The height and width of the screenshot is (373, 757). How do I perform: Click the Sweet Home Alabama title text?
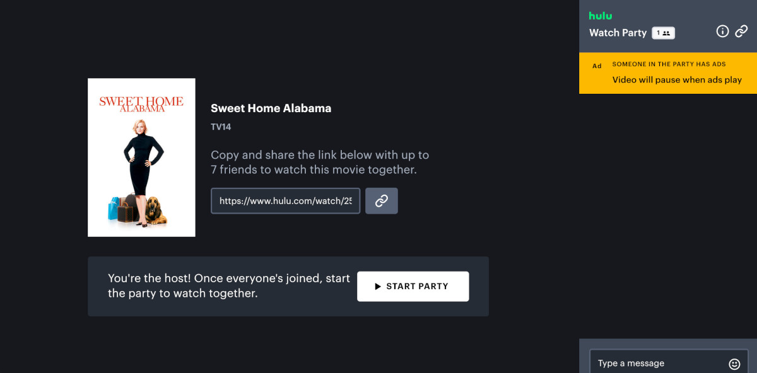point(271,108)
